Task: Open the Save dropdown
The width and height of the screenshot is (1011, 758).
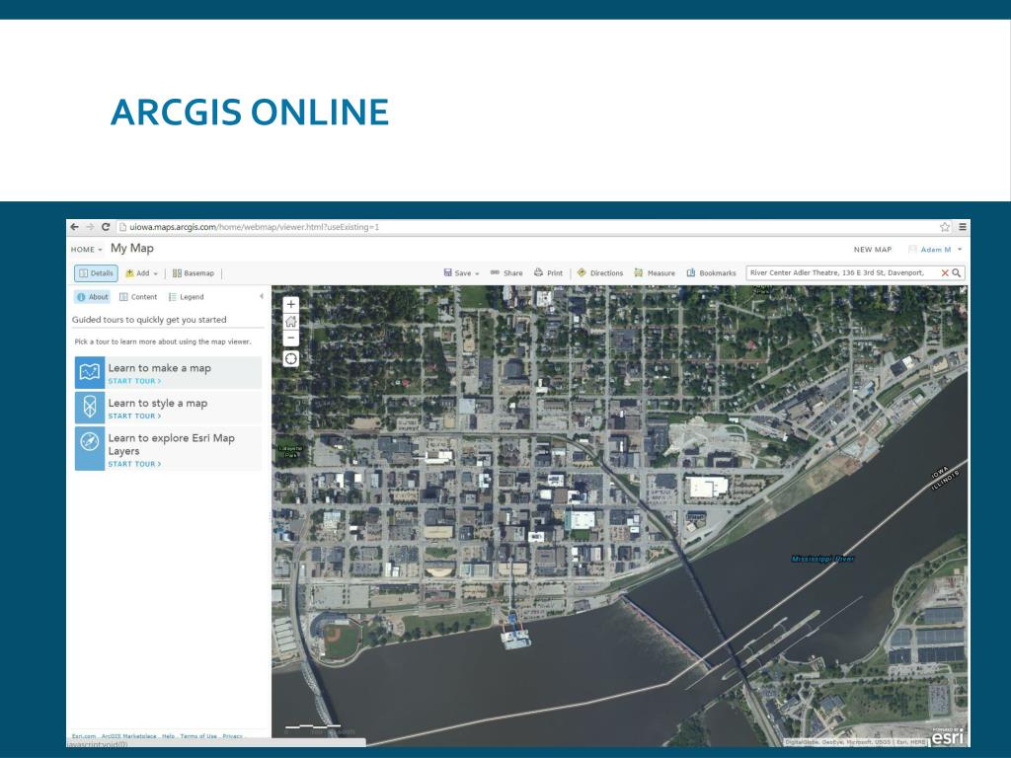Action: click(x=462, y=273)
